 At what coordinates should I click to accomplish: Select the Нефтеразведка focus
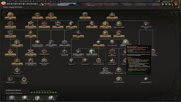point(17,71)
